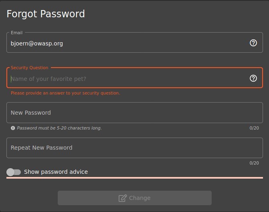Click the "Show password advice" label text

pyautogui.click(x=56, y=172)
